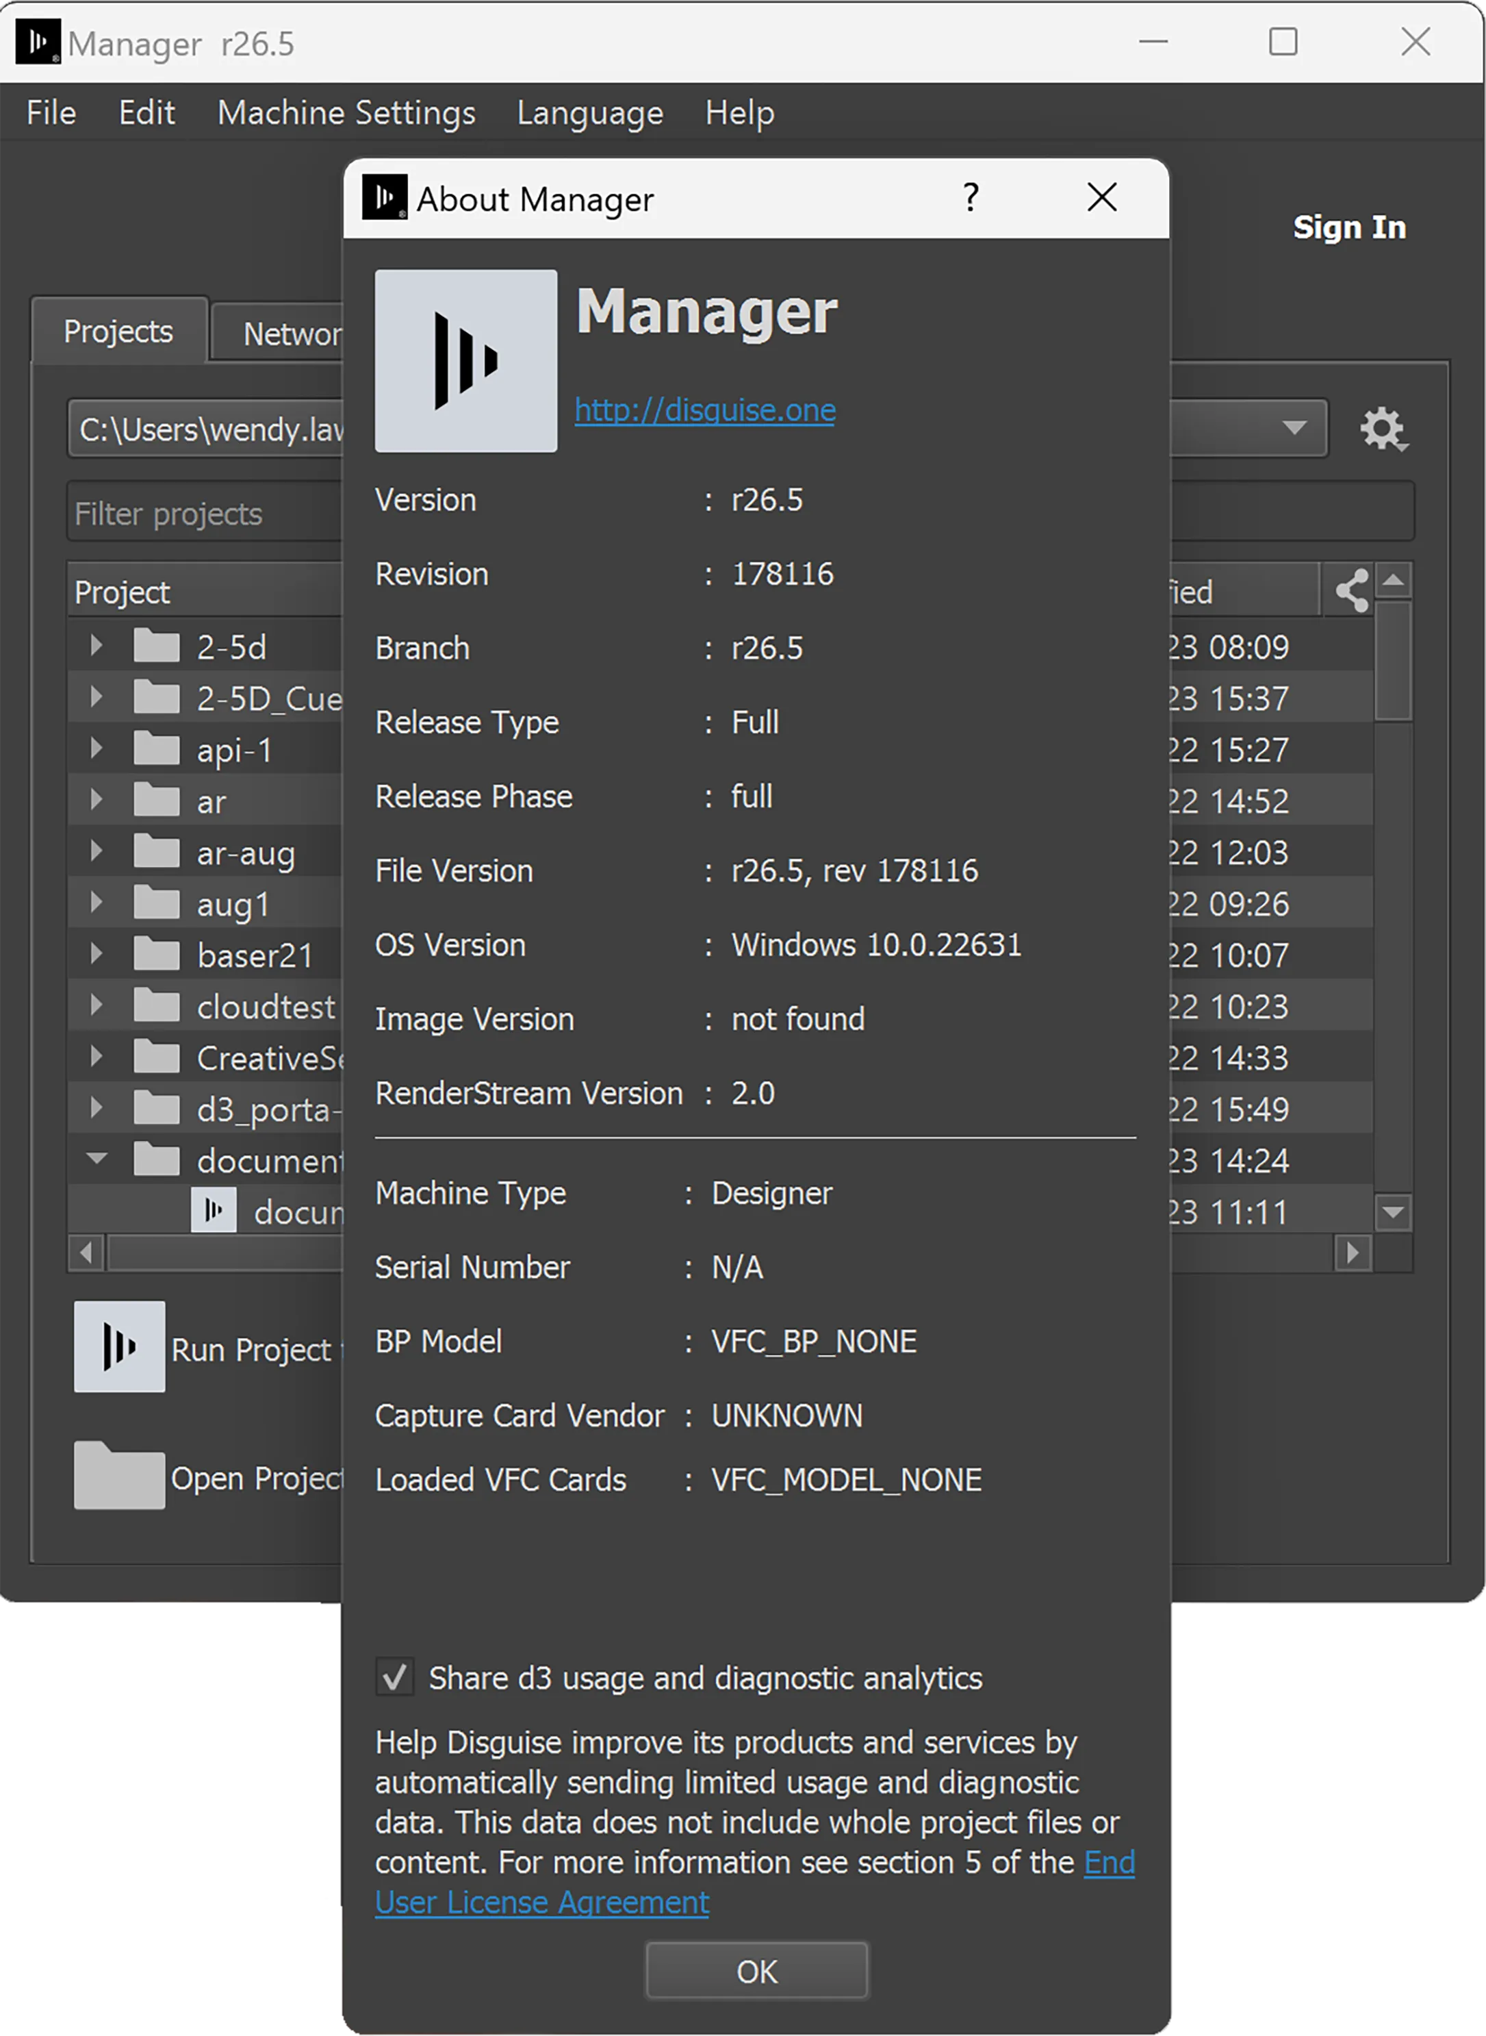1486x2036 pixels.
Task: Open the End User License Agreement link
Action: 541,1902
